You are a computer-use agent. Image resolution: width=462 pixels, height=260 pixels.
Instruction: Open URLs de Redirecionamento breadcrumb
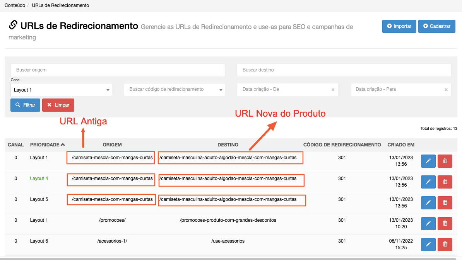point(60,5)
